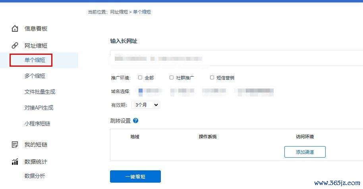Select 单个缩短 in the sidebar
Viewport: 363px width, 189px height.
(x=35, y=60)
